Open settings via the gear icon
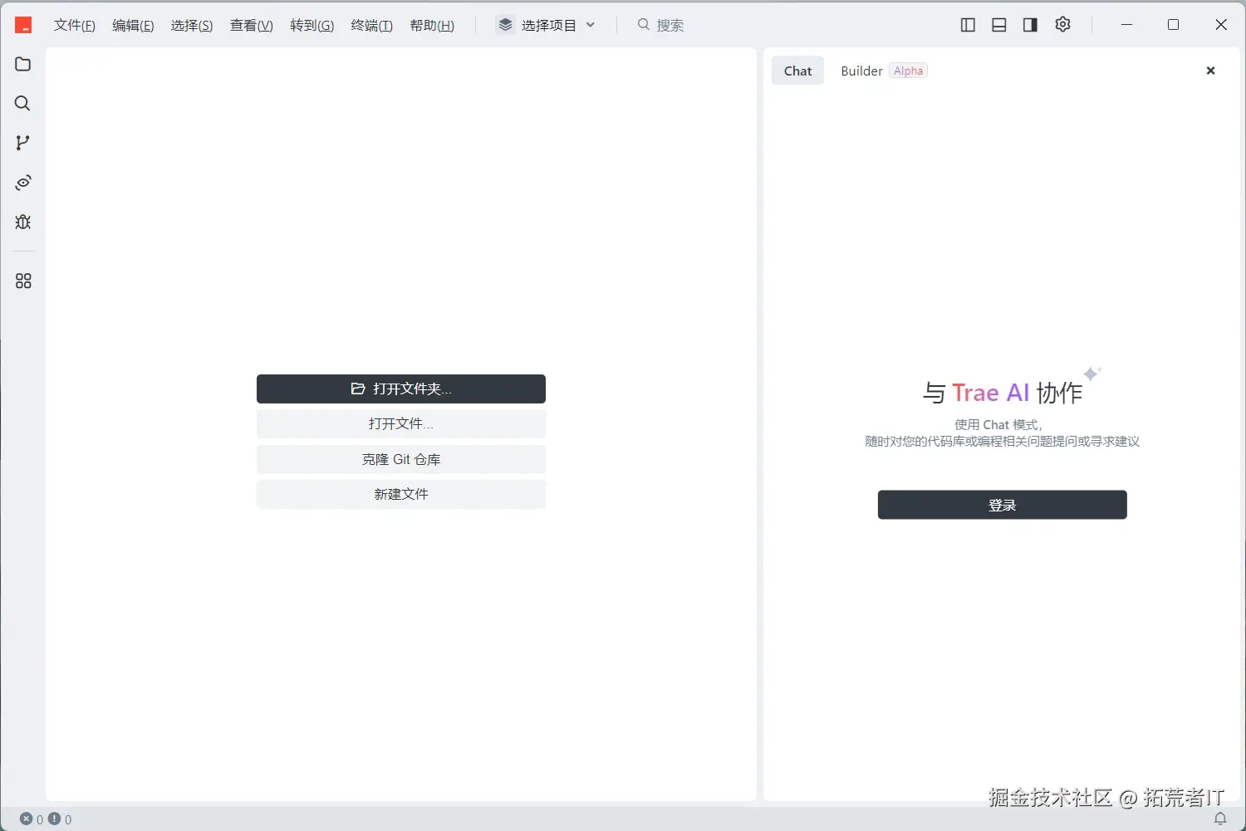The height and width of the screenshot is (831, 1246). pos(1063,25)
